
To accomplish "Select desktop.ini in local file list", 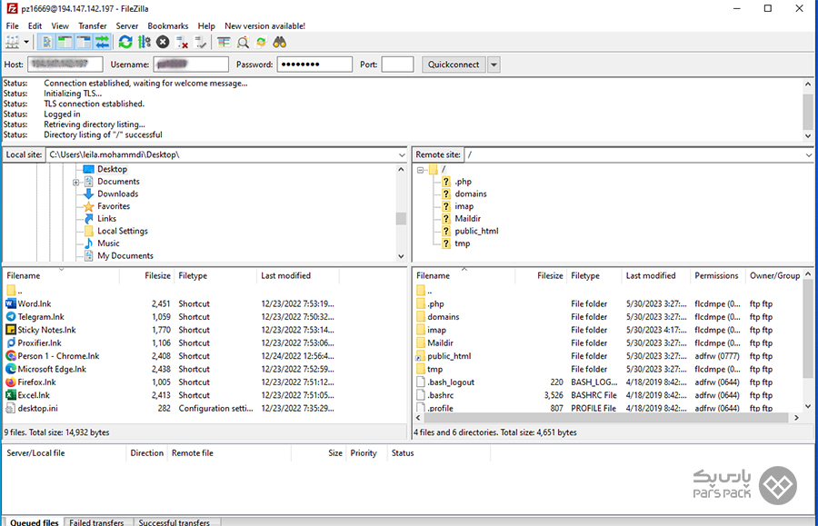I will click(x=37, y=408).
